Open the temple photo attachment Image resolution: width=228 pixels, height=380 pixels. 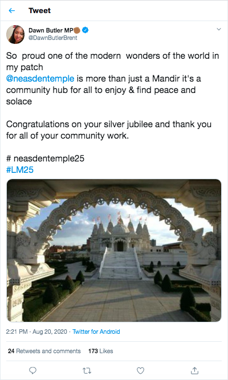click(114, 250)
